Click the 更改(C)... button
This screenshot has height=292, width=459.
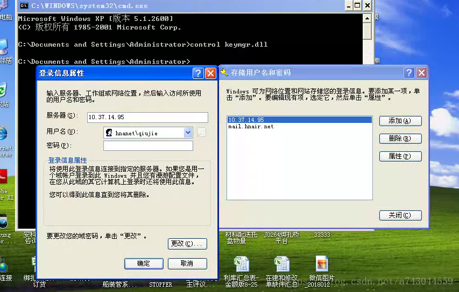click(x=187, y=244)
